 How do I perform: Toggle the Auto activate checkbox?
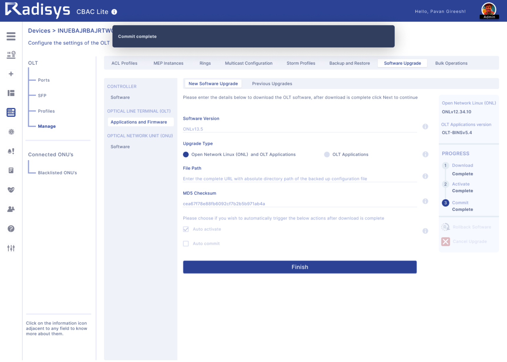(x=186, y=229)
